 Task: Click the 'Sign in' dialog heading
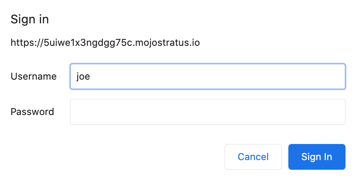pyautogui.click(x=30, y=19)
